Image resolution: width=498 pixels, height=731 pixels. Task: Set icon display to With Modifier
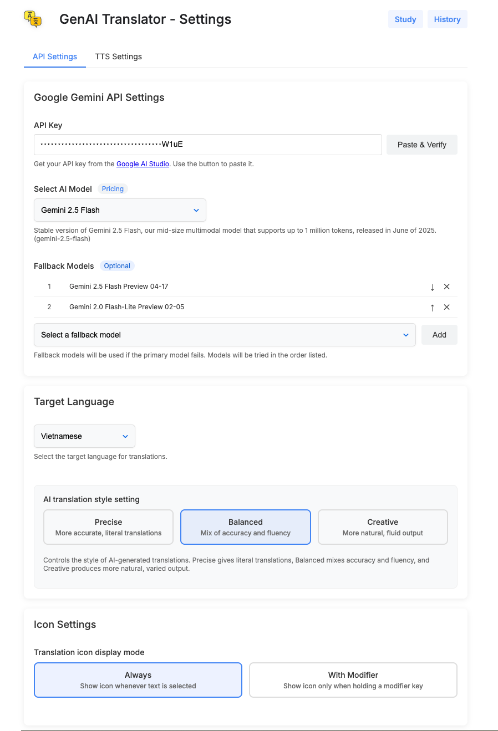click(x=353, y=680)
